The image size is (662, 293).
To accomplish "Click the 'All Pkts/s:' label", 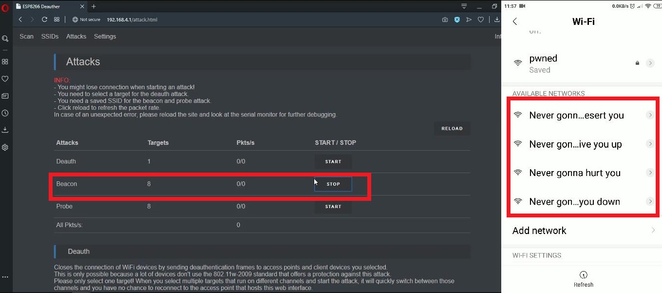I will pyautogui.click(x=69, y=225).
